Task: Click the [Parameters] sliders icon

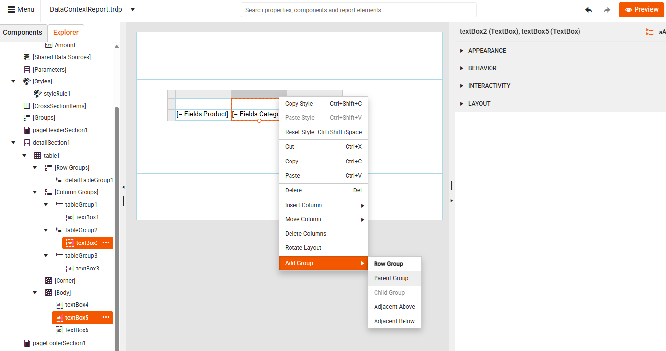Action: pyautogui.click(x=27, y=69)
